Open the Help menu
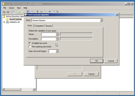 pos(25,8)
